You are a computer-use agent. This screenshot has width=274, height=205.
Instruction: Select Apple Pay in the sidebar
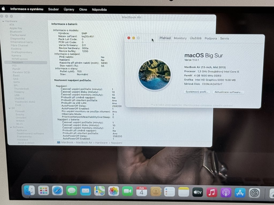[x=16, y=28]
